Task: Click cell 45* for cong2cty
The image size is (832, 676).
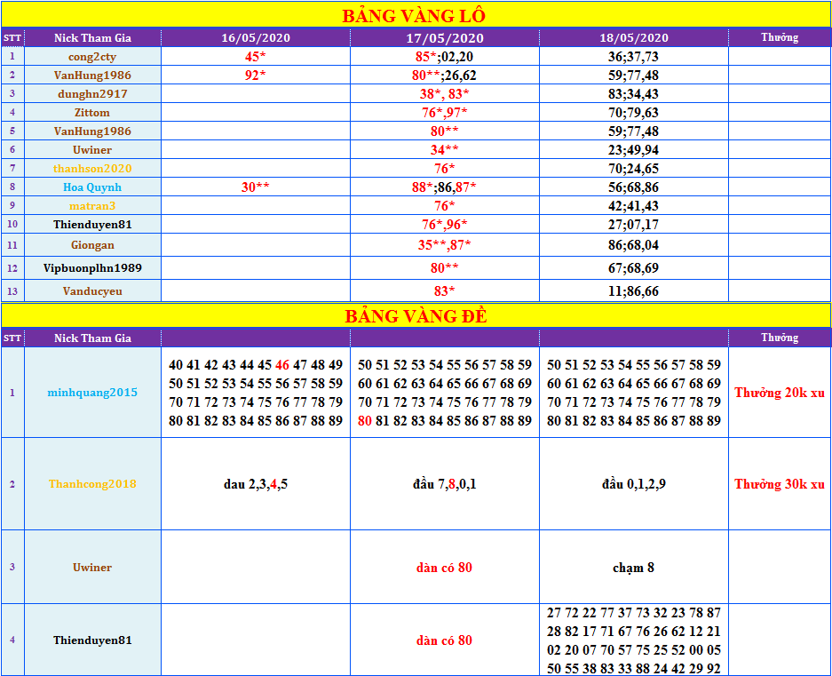Action: (x=255, y=56)
